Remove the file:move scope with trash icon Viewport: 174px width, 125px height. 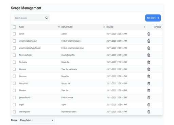click(149, 76)
